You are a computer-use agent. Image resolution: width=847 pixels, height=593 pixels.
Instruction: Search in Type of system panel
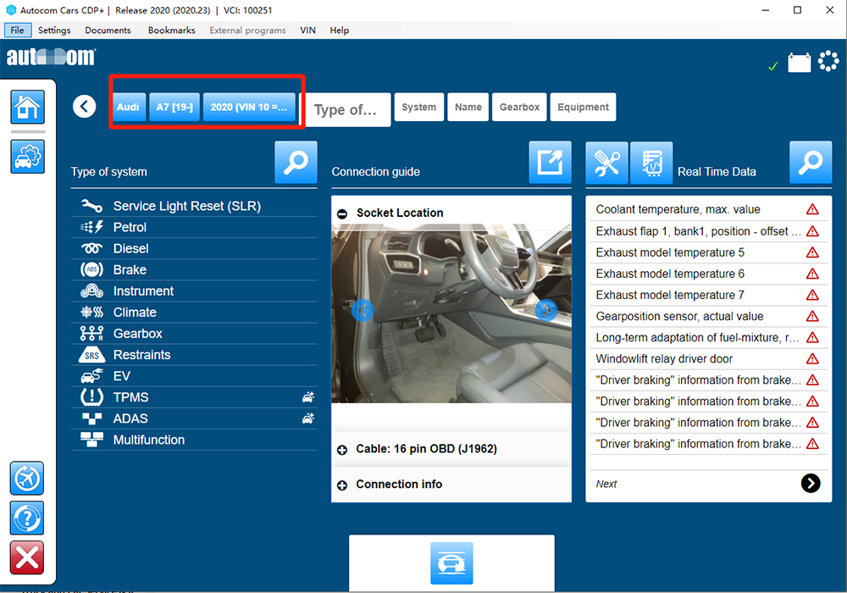tap(296, 163)
